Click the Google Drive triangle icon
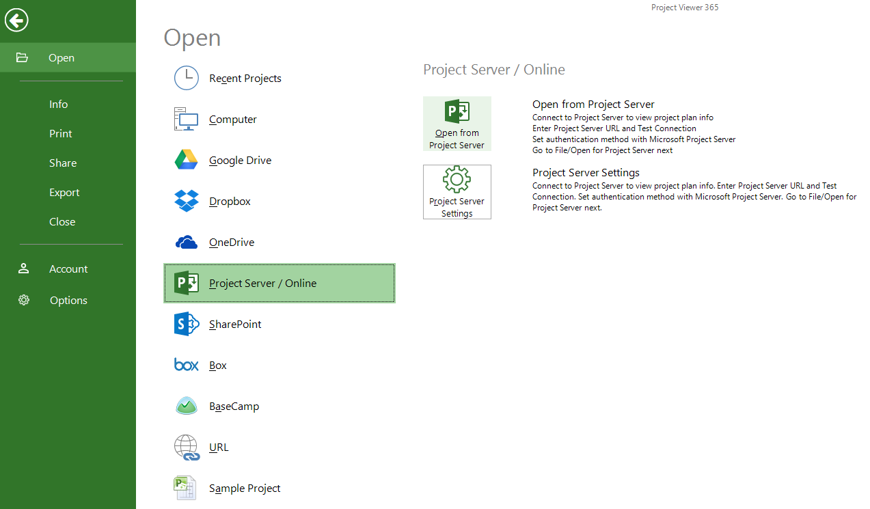The image size is (870, 509). tap(186, 160)
